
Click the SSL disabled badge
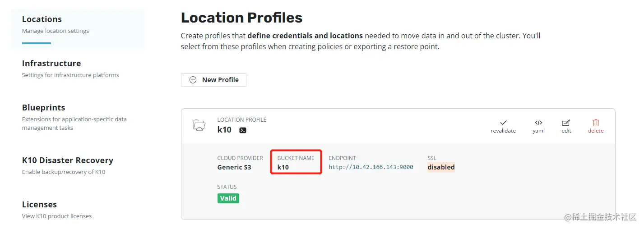pyautogui.click(x=441, y=167)
